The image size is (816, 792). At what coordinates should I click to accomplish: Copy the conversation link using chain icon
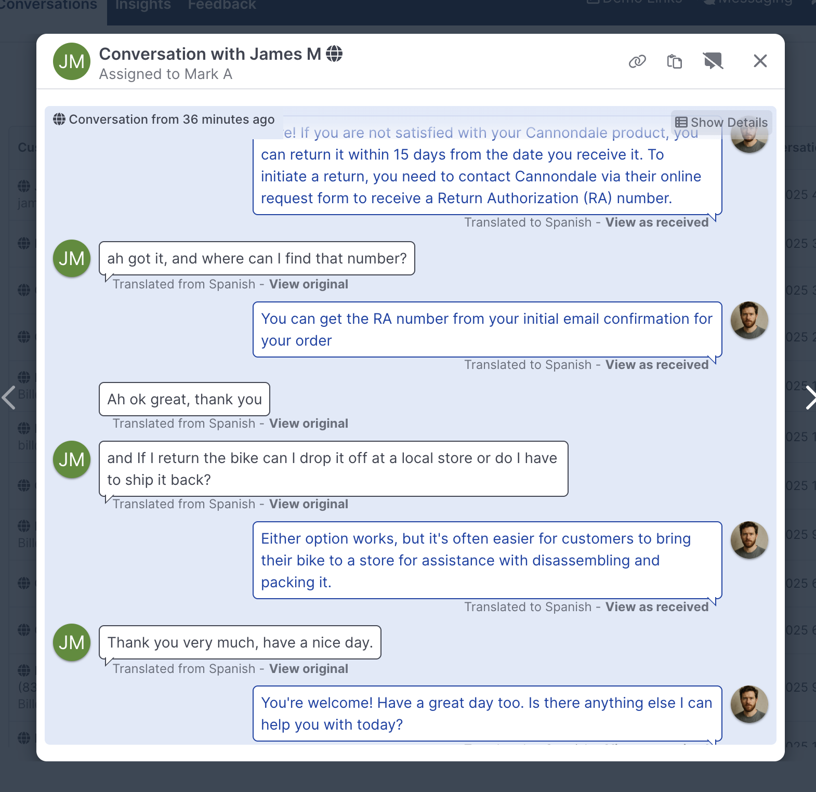(x=637, y=61)
